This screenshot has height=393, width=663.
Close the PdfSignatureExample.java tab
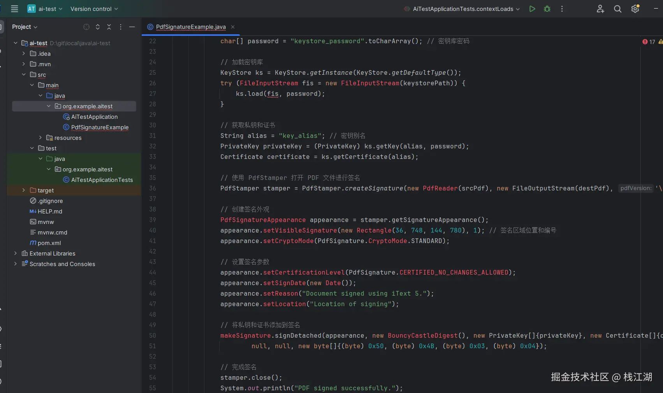click(233, 27)
